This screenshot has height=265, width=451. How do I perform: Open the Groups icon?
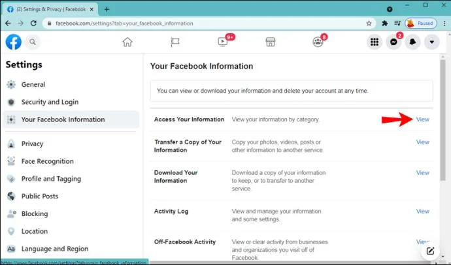coord(318,42)
